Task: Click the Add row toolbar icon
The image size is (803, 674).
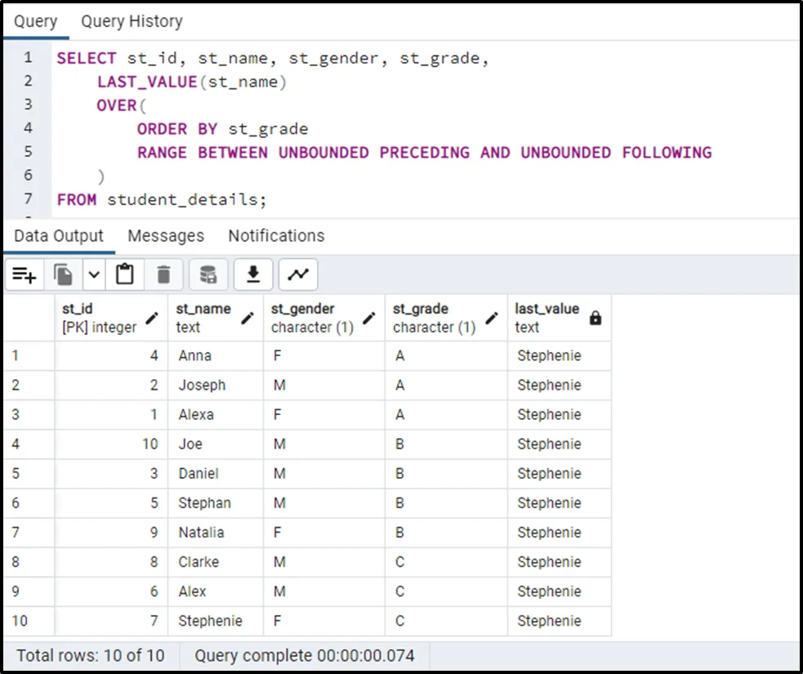Action: [x=25, y=275]
